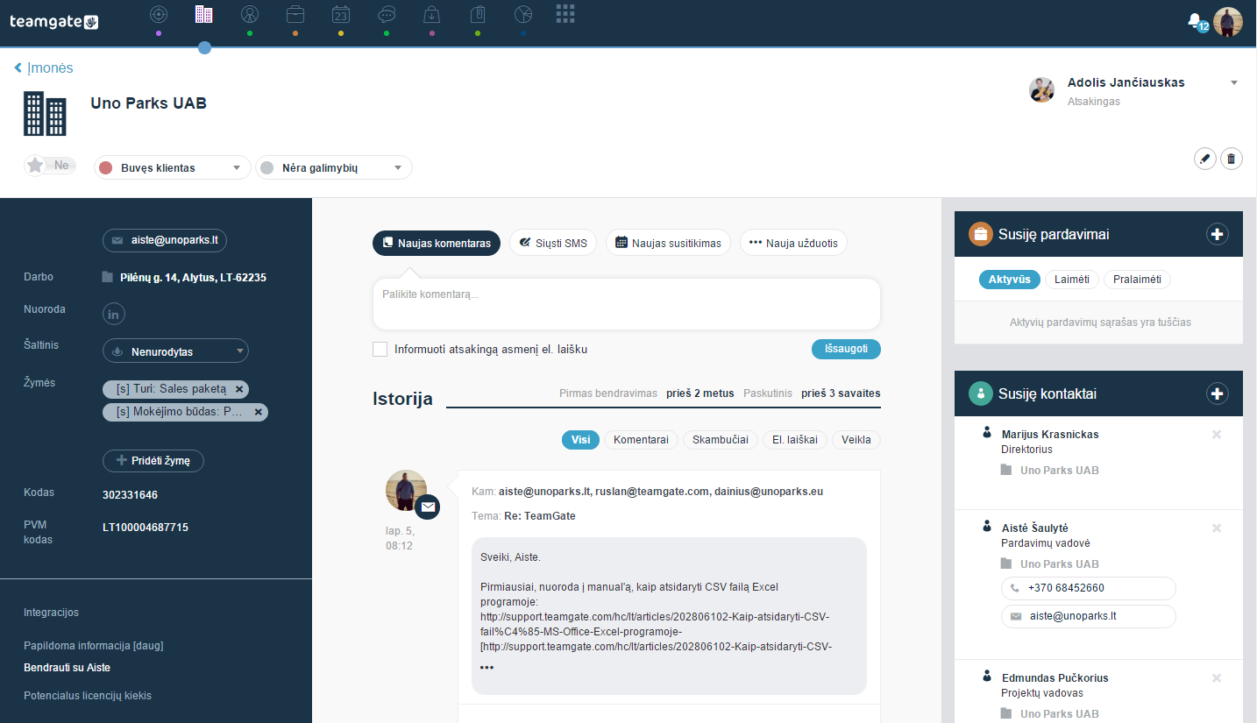Image resolution: width=1257 pixels, height=723 pixels.
Task: Filter history by Skambučiai
Action: tap(719, 440)
